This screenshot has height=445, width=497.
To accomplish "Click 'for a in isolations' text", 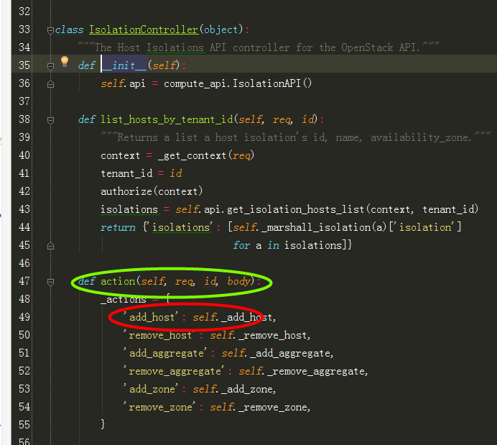I will point(287,245).
